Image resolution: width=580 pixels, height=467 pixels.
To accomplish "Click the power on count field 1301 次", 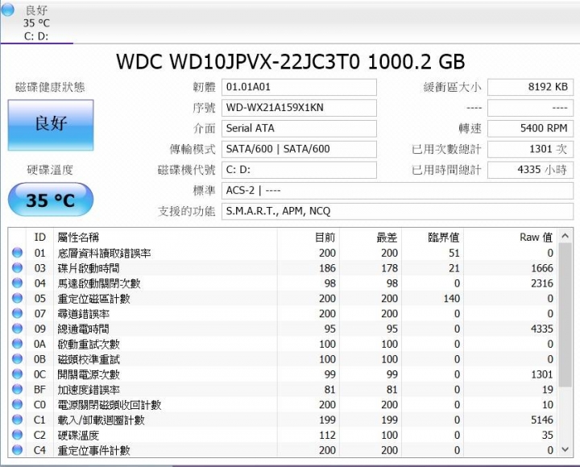I will (x=530, y=149).
